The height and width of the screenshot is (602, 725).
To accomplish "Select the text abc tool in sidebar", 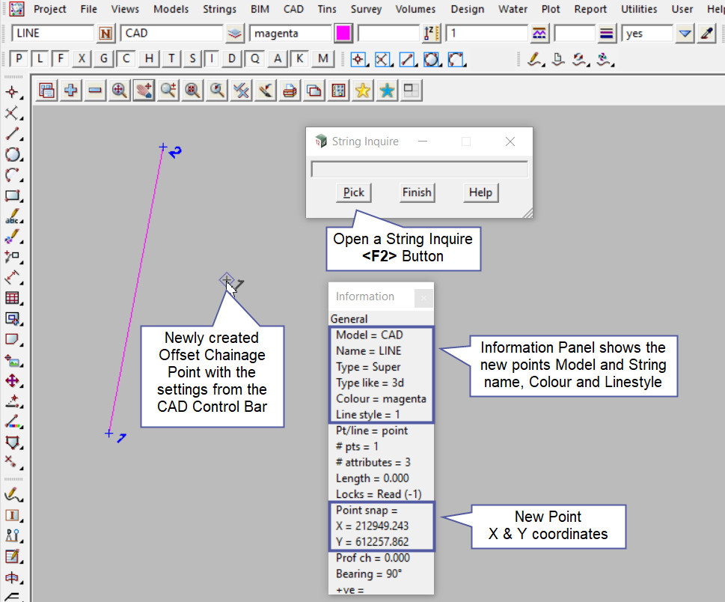I will 12,218.
